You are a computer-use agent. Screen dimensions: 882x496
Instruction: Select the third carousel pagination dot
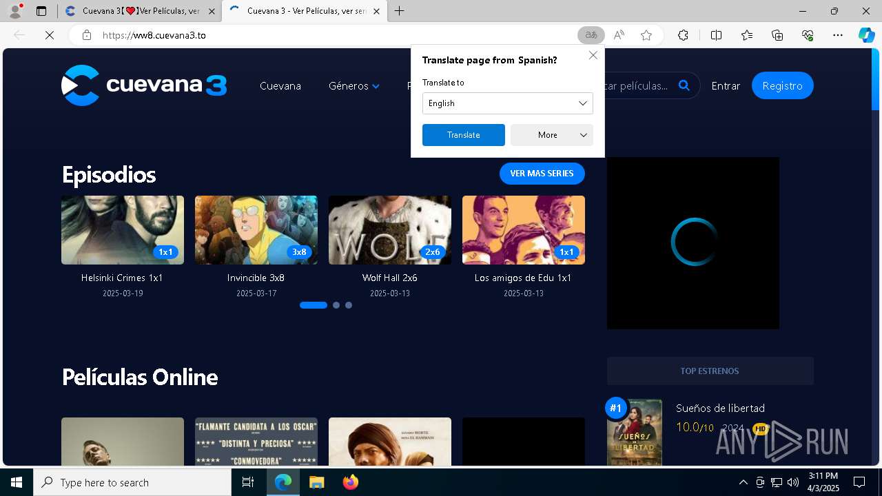(349, 305)
